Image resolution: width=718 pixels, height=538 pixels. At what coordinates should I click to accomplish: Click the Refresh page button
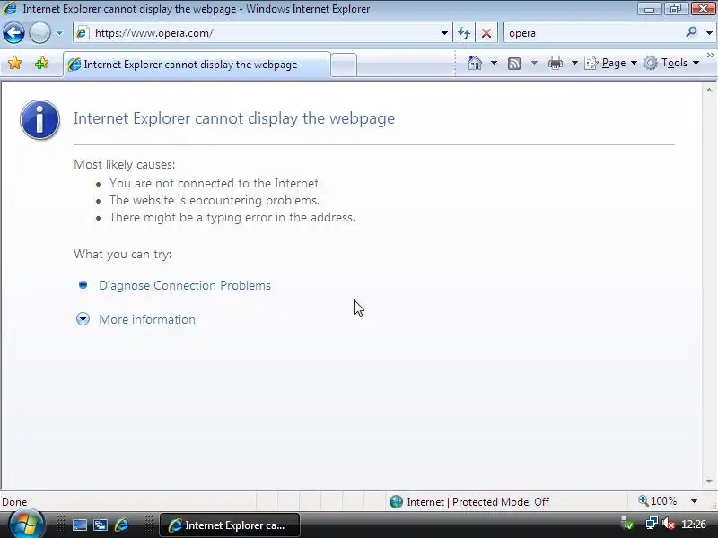[464, 33]
